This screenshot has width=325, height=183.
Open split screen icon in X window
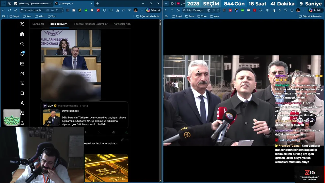click(111, 10)
